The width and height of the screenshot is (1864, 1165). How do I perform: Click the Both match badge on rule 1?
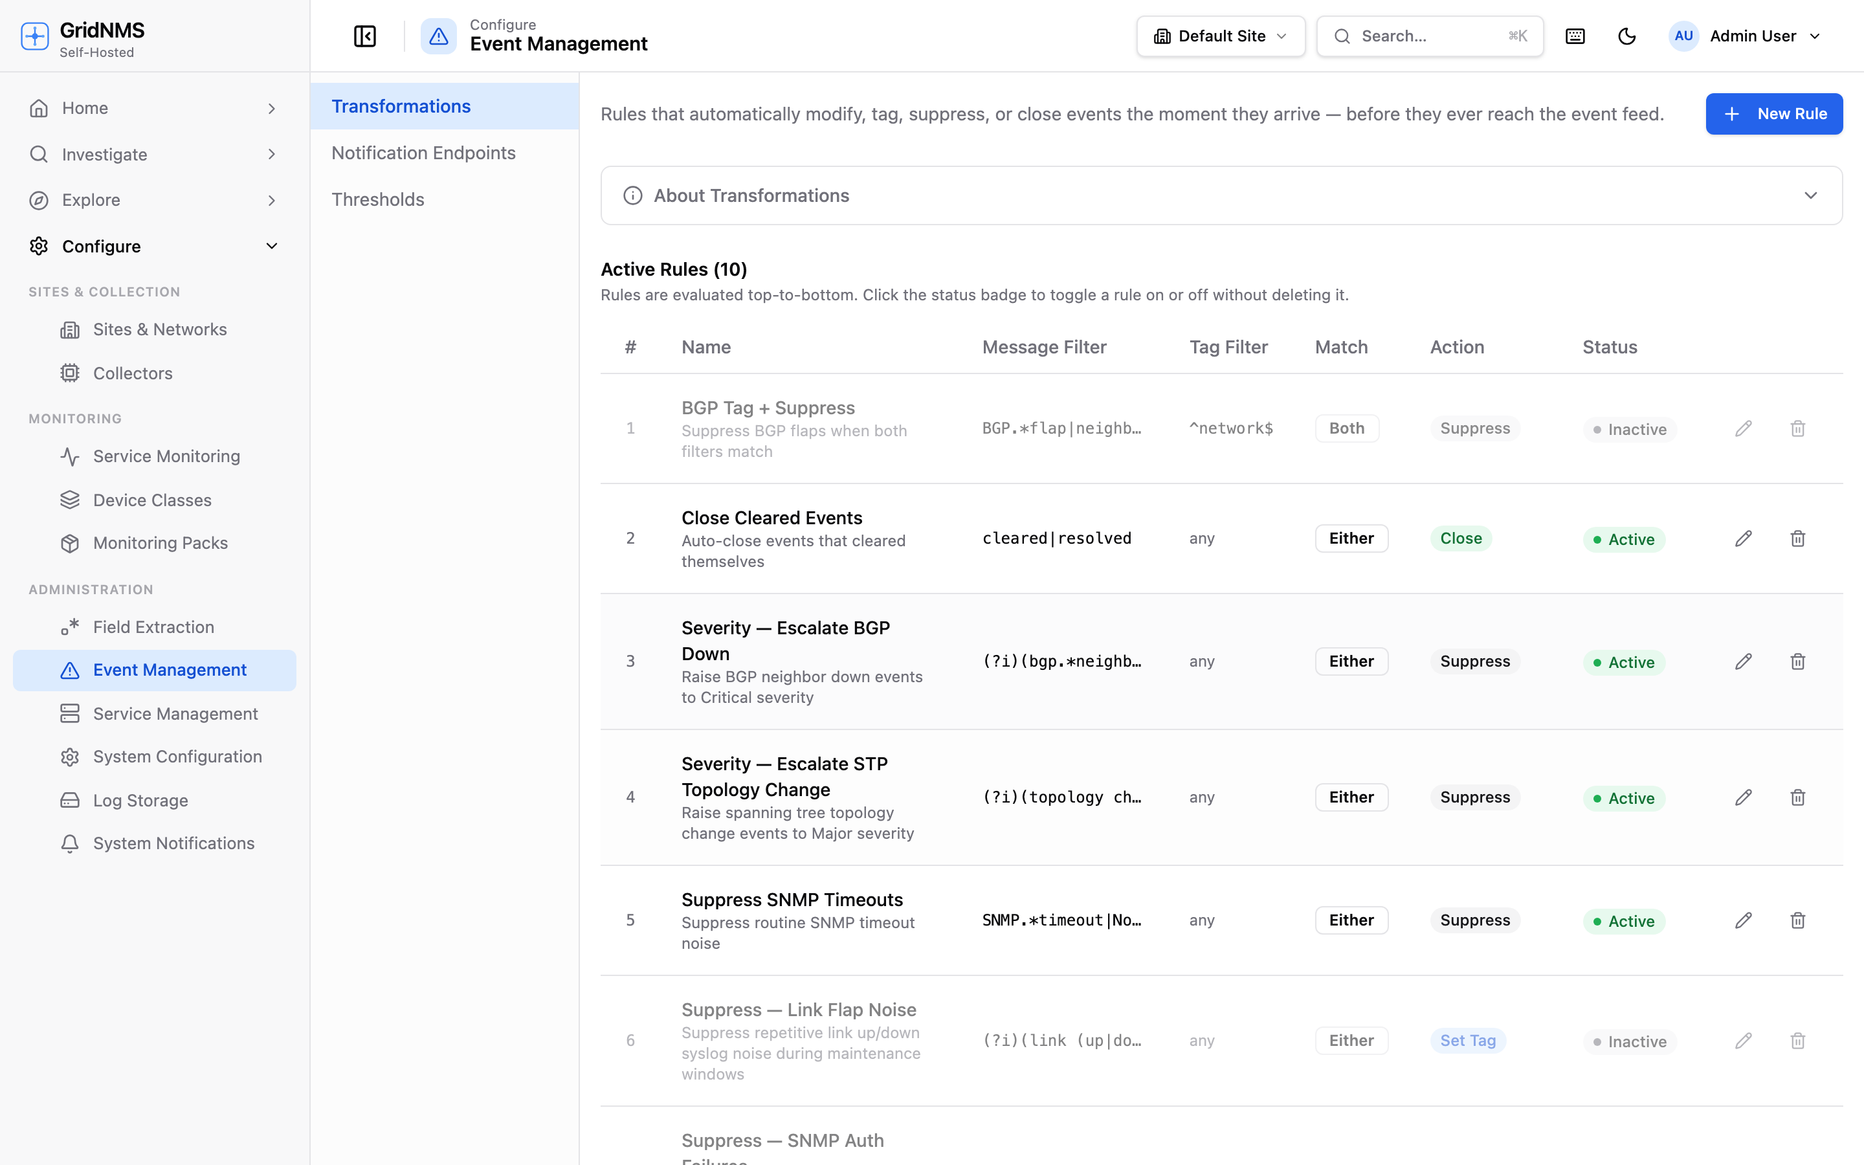click(1346, 428)
